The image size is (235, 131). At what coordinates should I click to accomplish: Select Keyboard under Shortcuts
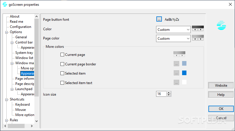pyautogui.click(x=23, y=105)
